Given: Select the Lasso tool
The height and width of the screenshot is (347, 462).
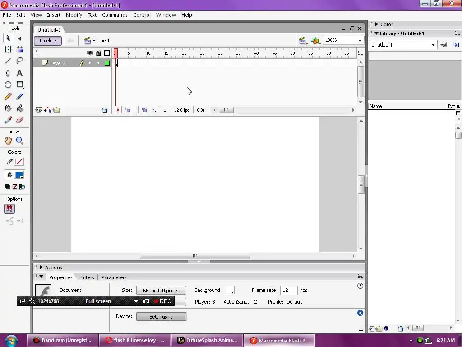Looking at the screenshot, I should pyautogui.click(x=20, y=61).
